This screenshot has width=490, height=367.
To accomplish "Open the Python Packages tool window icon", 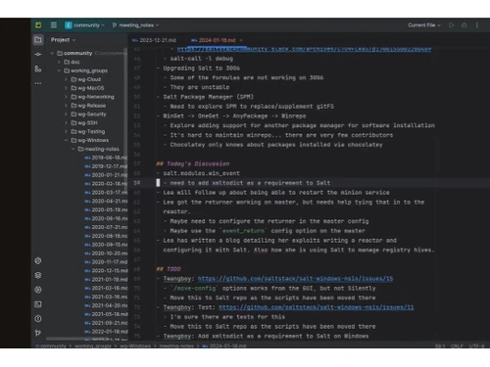I will 38,260.
